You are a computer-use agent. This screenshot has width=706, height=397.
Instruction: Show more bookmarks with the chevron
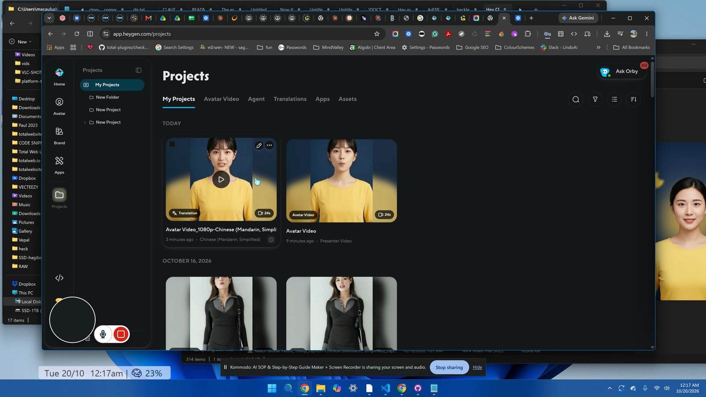tap(598, 47)
